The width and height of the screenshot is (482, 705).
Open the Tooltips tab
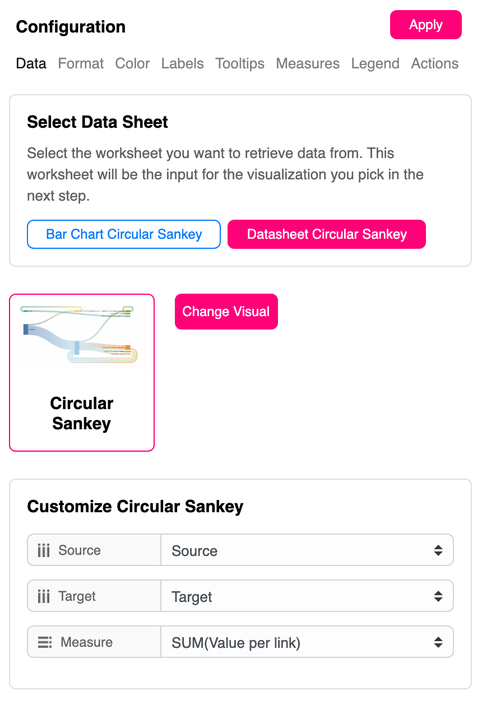coord(240,63)
